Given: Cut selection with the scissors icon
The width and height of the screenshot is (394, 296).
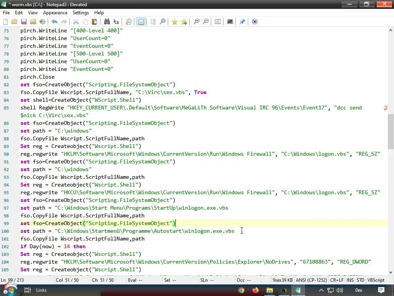Looking at the screenshot, I should click(76, 22).
